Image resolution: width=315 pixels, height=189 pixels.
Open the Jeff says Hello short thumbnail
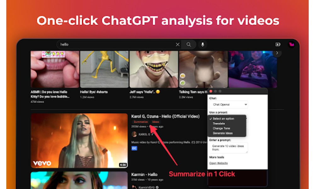point(154,69)
